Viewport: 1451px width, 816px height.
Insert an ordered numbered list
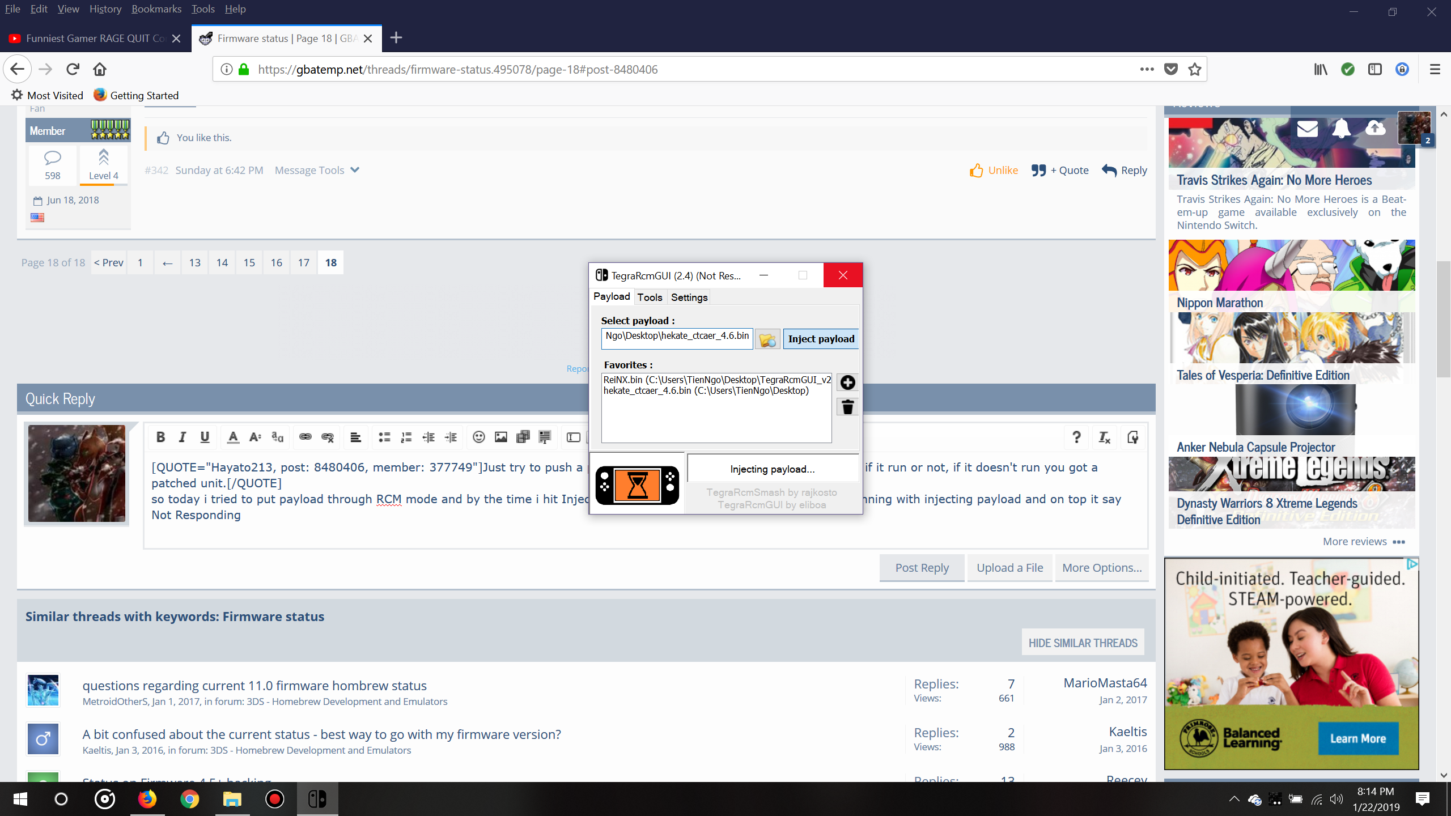click(x=406, y=437)
